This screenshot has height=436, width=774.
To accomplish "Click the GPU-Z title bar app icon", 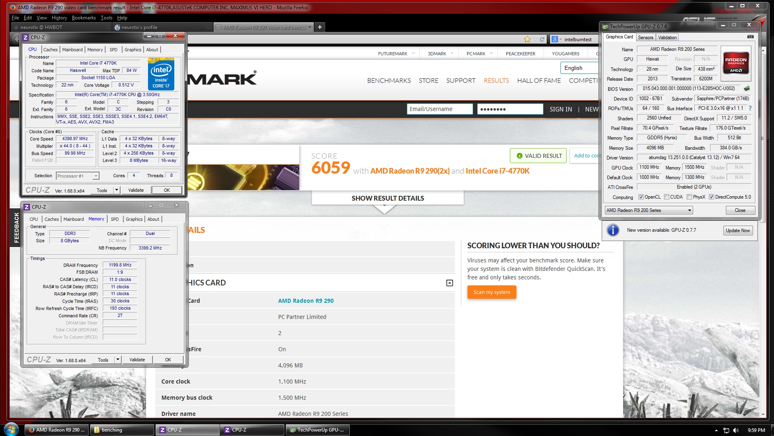I will pyautogui.click(x=605, y=26).
